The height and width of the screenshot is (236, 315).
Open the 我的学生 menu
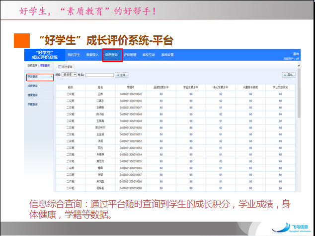coord(74,55)
